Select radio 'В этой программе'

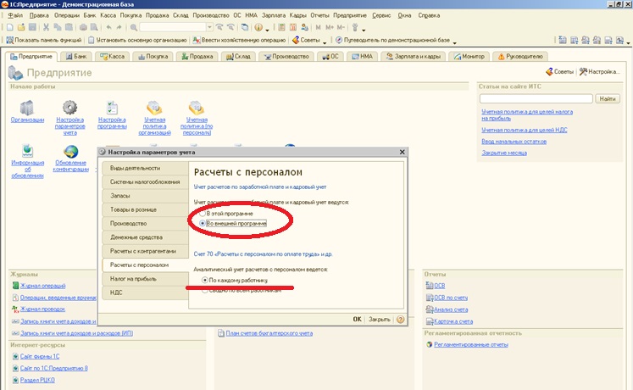203,214
